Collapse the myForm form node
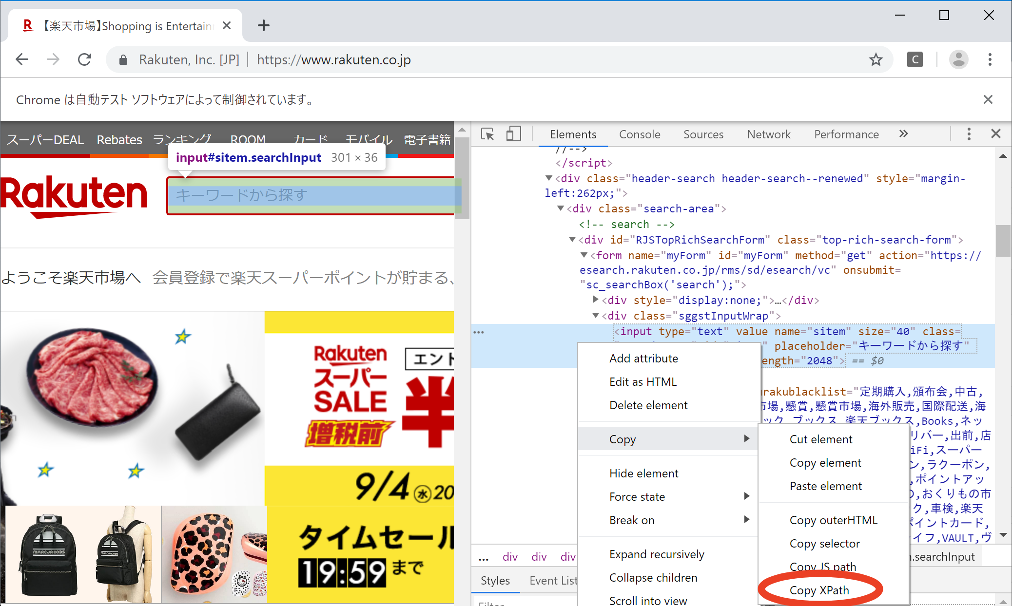This screenshot has width=1012, height=606. tap(584, 255)
